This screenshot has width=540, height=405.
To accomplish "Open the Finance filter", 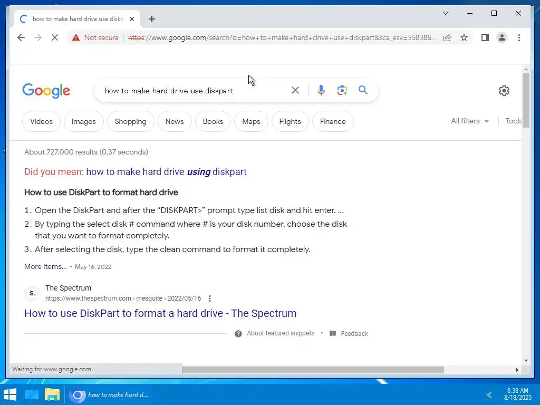I will (333, 121).
